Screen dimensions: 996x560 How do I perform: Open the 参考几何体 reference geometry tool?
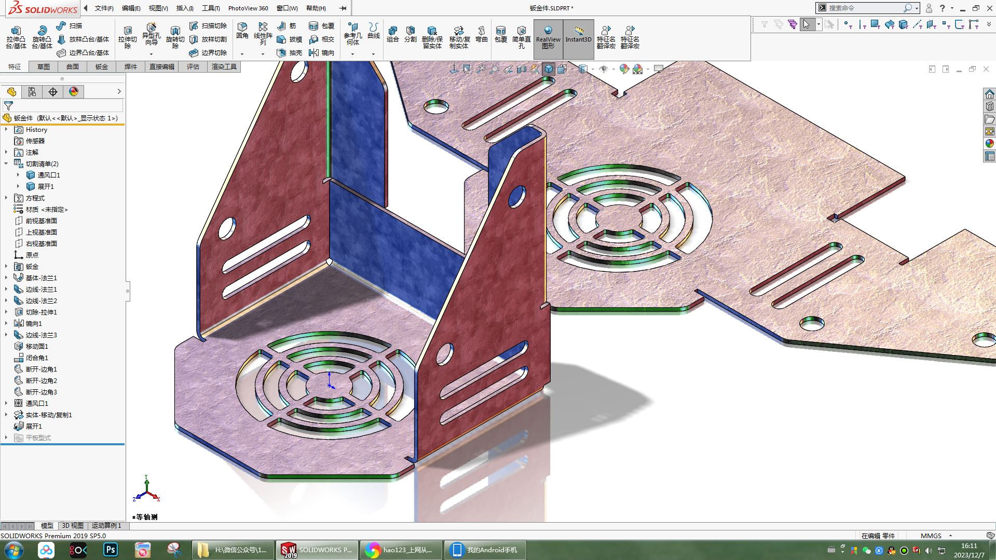point(353,34)
